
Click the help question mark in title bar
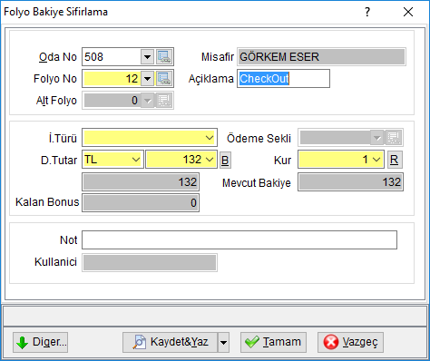(x=367, y=12)
